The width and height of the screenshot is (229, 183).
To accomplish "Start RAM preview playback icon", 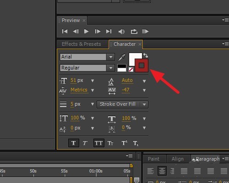I will 145,32.
